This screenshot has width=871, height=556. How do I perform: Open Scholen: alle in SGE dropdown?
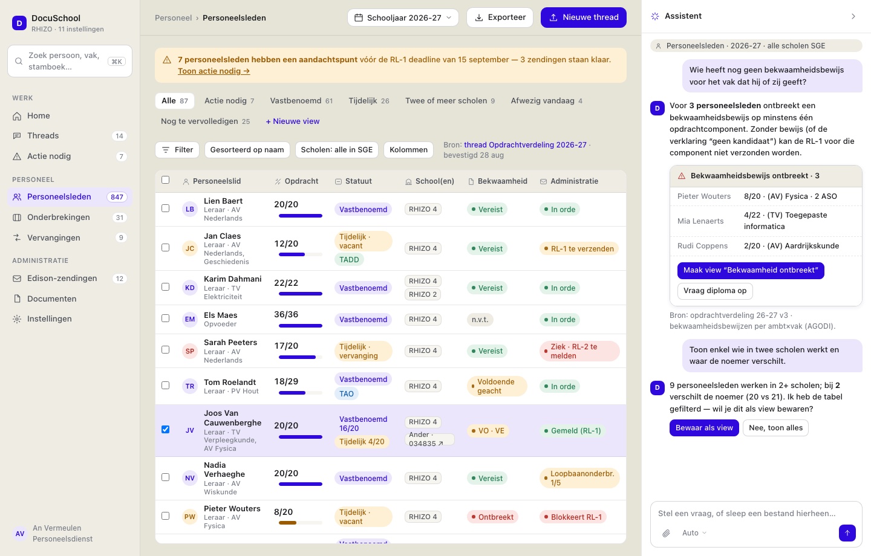[x=337, y=150]
